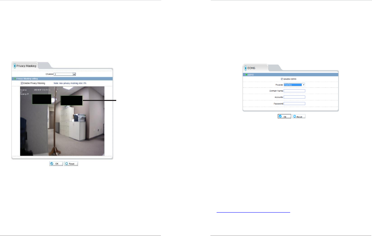Click Reset under the Privacy Masking panel
Image resolution: width=372 pixels, height=236 pixels.
pyautogui.click(x=71, y=164)
